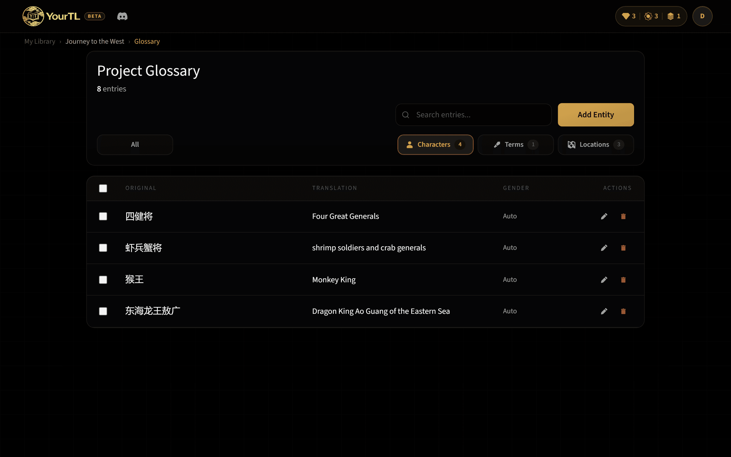This screenshot has height=457, width=731.
Task: Click the YourTL logo emblem
Action: pos(33,16)
